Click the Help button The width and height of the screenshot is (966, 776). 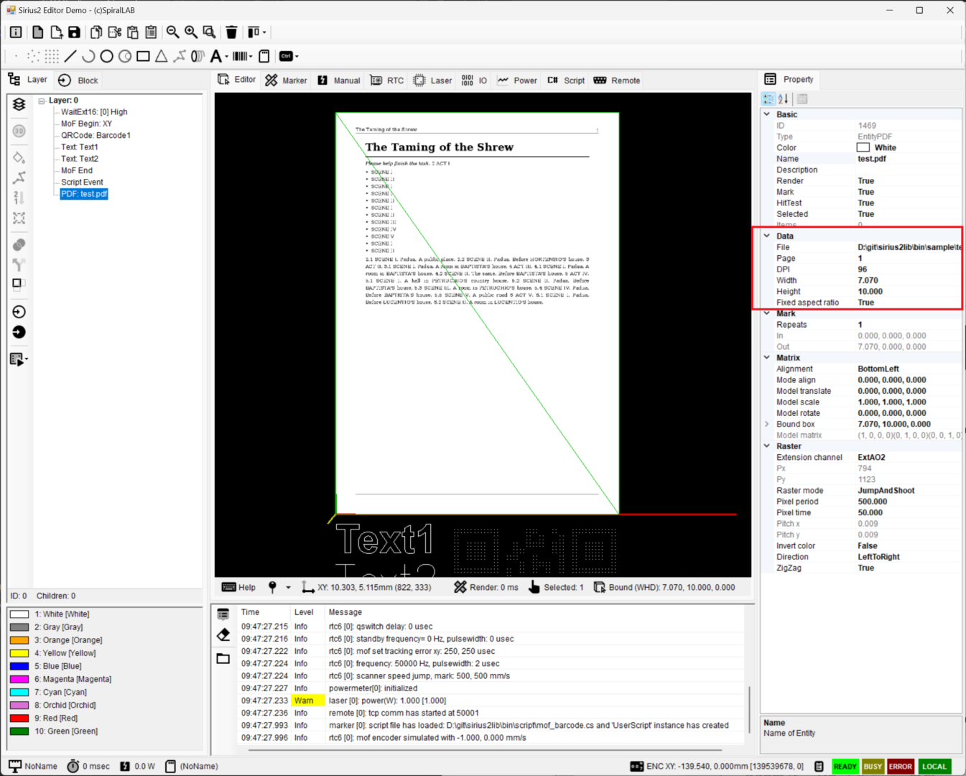(x=238, y=587)
